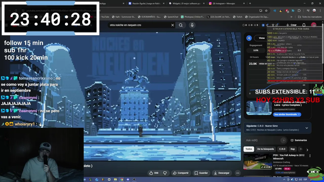This screenshot has width=324, height=182.
Task: Open ELROBANIÑOS bookmark
Action: pos(149,17)
